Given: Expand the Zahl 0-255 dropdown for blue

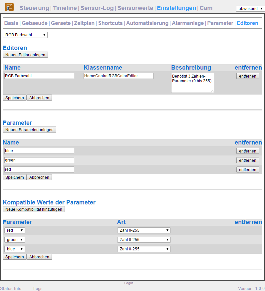Looking at the screenshot, I should [x=144, y=249].
